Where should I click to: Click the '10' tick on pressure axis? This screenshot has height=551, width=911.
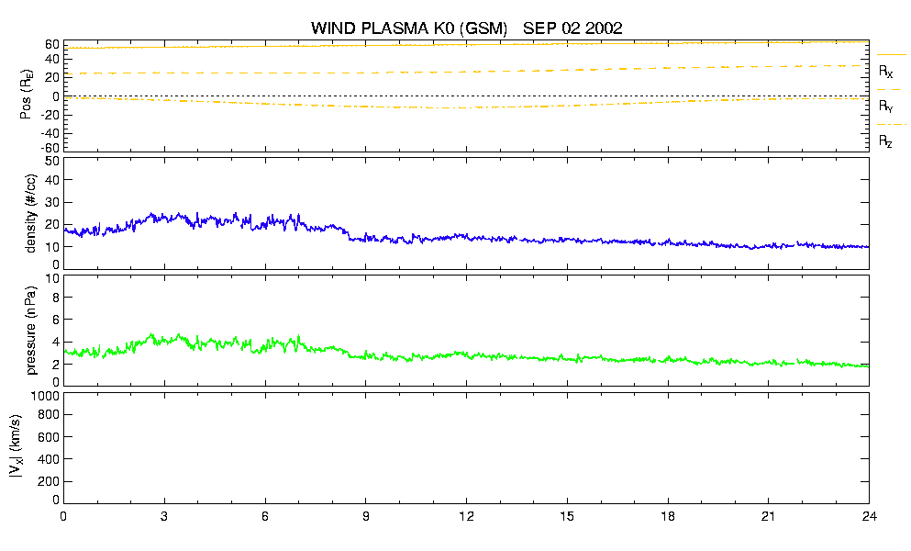click(52, 278)
